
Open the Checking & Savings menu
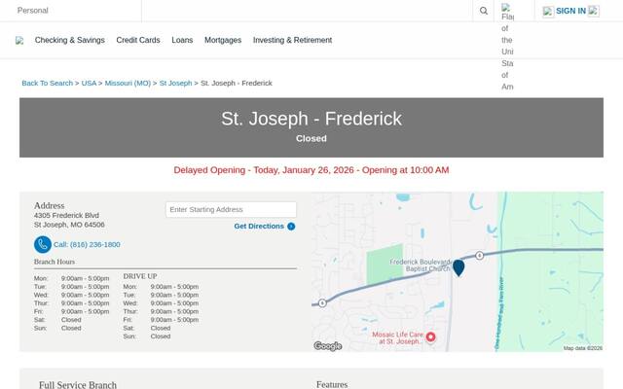point(69,40)
